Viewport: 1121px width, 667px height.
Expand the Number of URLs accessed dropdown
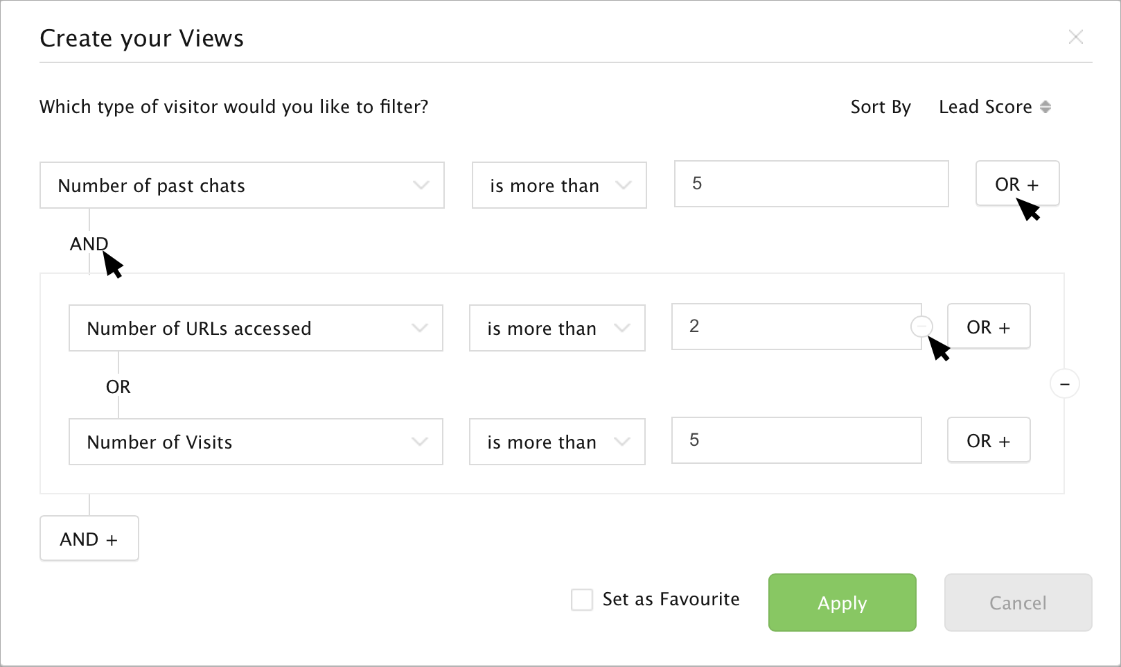(256, 328)
